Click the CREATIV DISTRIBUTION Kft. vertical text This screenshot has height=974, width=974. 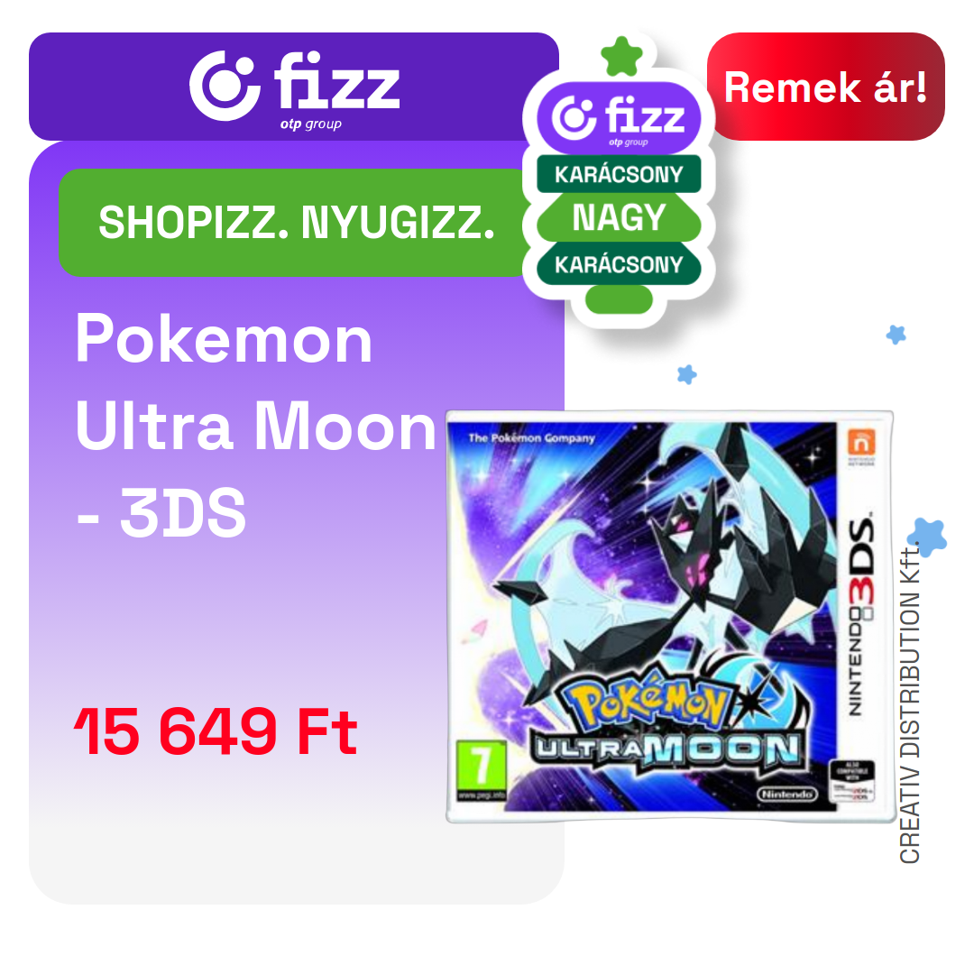(x=909, y=702)
